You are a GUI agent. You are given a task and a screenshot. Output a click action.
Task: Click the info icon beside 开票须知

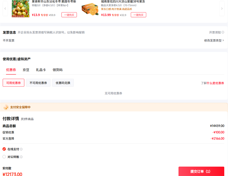click(223, 33)
